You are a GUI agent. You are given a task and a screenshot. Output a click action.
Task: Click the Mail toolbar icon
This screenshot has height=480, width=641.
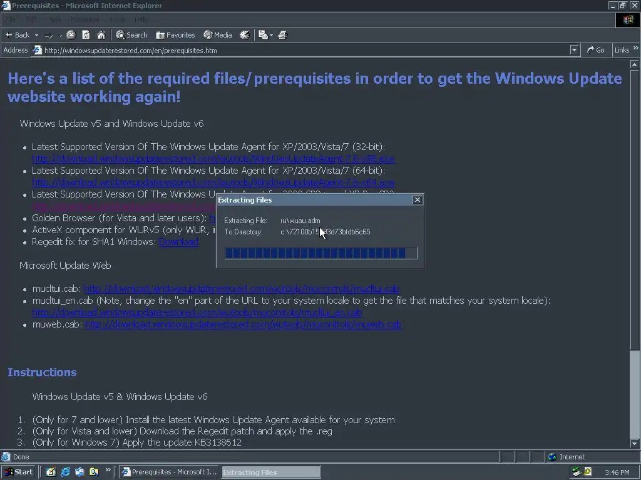pos(263,35)
